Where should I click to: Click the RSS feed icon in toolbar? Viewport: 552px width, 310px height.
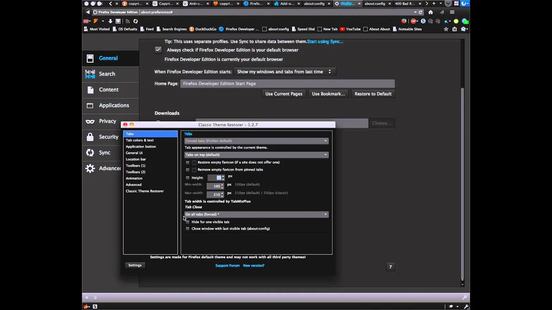coord(127,21)
